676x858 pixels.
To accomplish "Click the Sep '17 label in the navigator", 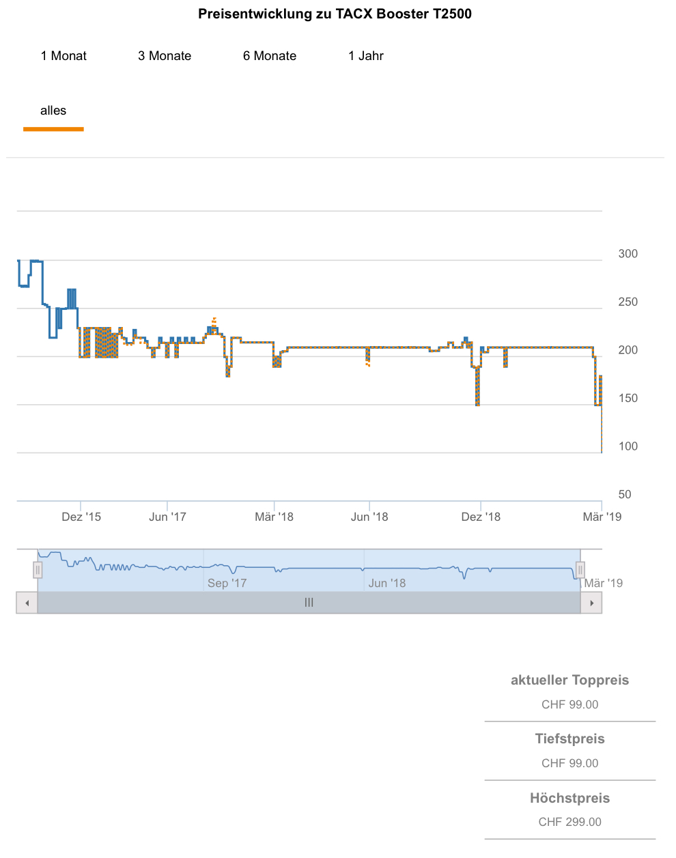I will [227, 583].
